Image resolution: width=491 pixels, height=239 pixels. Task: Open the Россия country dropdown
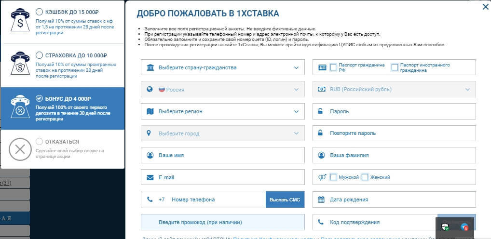(223, 89)
